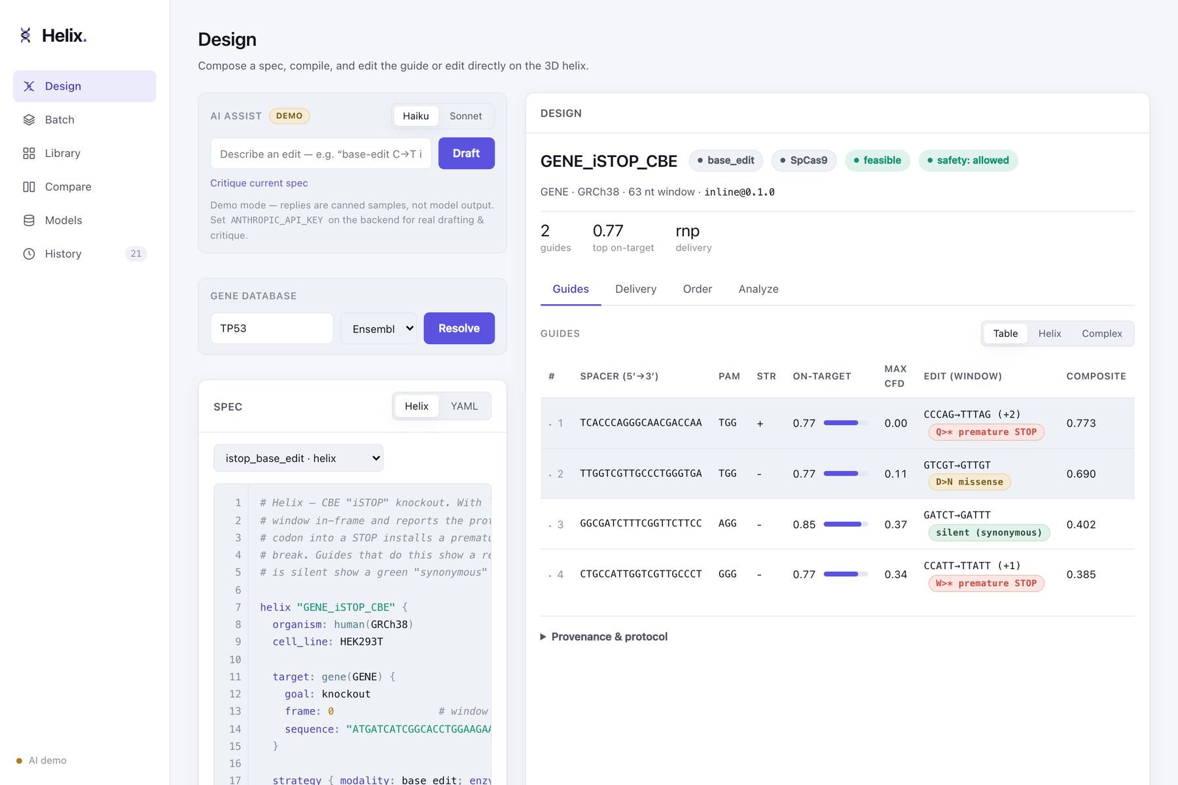Click the Resolve button
This screenshot has height=785, width=1178.
tap(459, 328)
